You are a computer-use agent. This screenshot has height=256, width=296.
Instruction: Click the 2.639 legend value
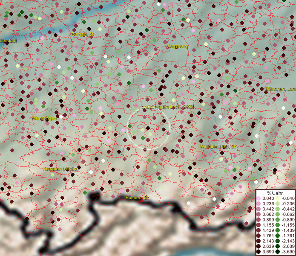click(x=268, y=246)
